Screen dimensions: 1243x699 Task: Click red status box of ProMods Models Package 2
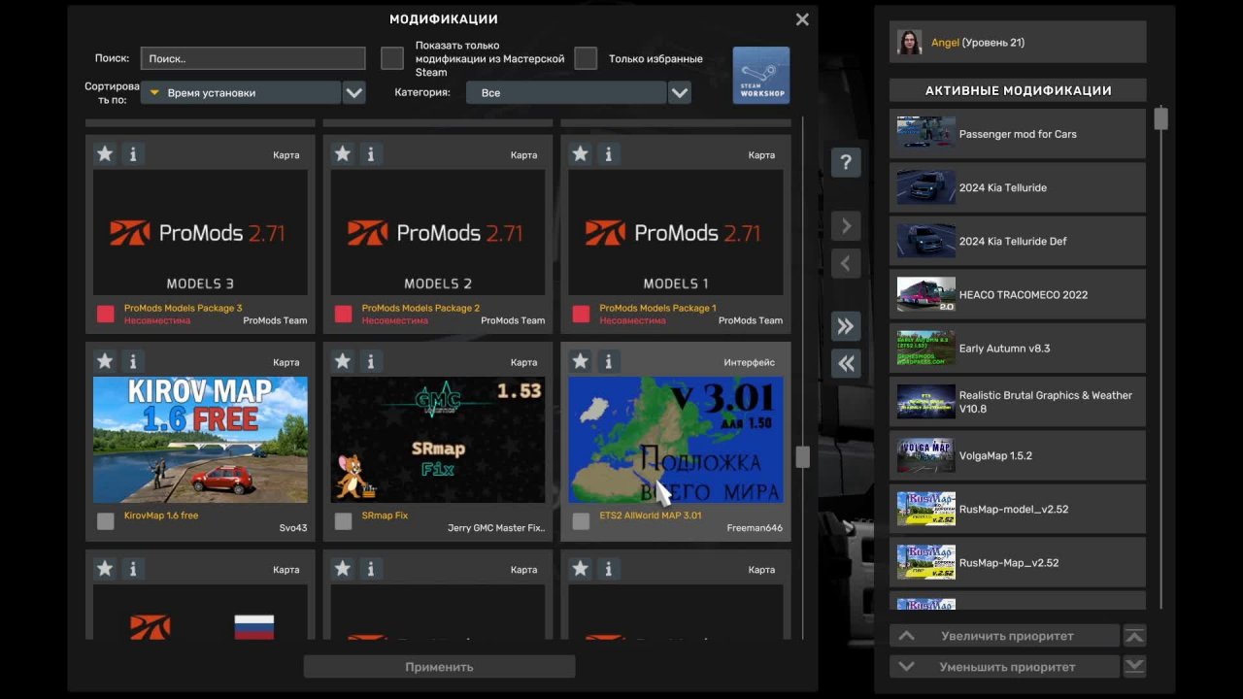[x=343, y=314]
